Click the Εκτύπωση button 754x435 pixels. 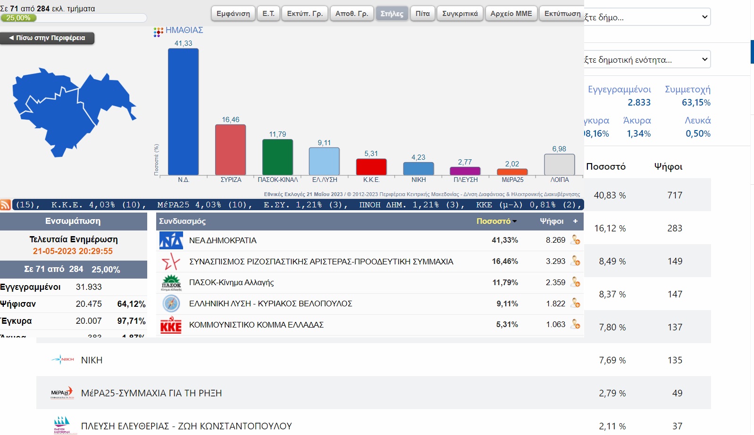point(562,14)
